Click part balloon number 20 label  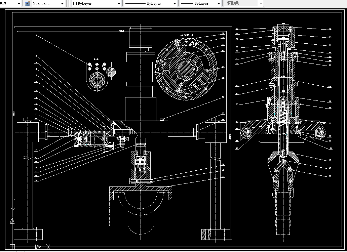point(223,34)
